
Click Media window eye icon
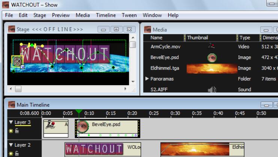tap(147, 30)
